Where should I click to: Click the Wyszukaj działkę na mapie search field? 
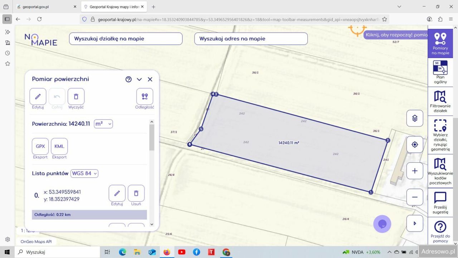(126, 39)
